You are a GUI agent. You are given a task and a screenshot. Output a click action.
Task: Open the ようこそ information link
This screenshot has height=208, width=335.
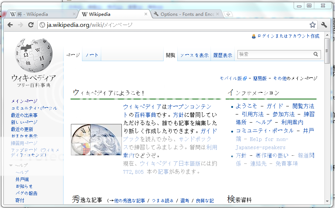point(246,106)
